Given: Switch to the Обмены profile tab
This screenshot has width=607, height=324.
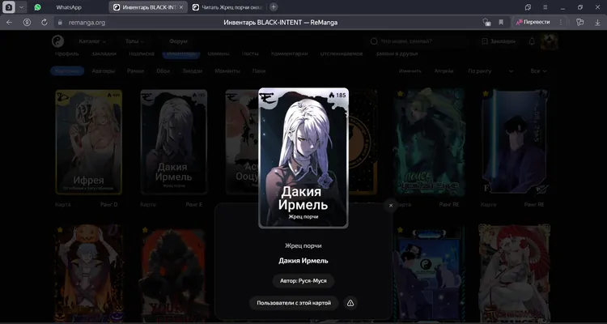Looking at the screenshot, I should coord(219,54).
